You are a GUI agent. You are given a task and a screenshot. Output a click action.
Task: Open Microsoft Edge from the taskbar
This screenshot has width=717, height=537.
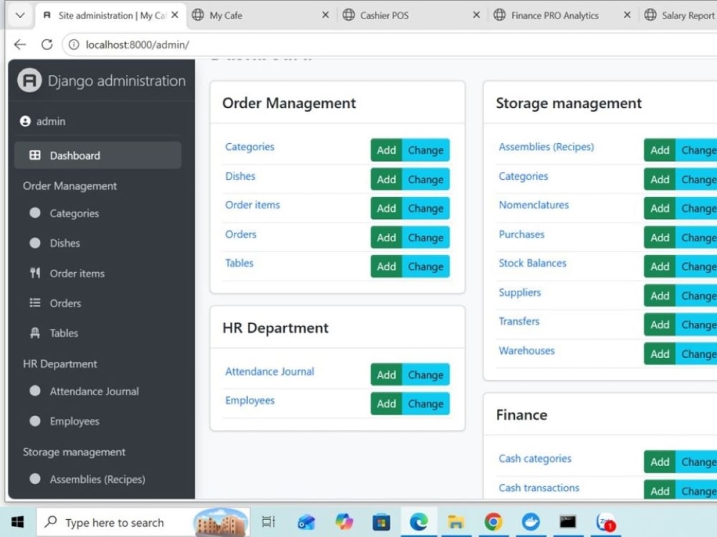point(419,522)
